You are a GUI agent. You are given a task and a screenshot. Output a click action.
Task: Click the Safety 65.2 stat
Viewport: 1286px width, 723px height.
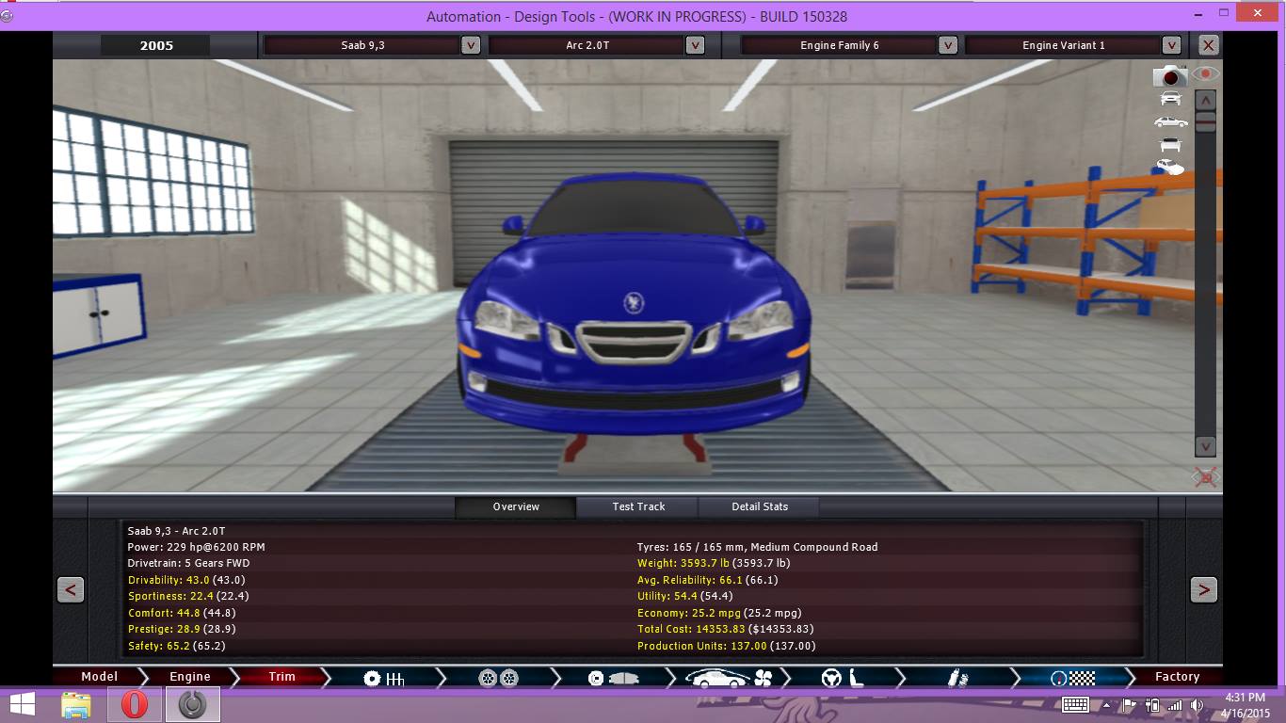[x=177, y=646]
